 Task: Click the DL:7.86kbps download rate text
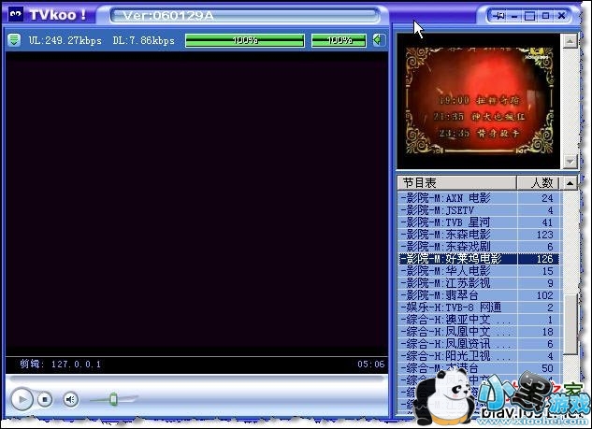tap(143, 40)
